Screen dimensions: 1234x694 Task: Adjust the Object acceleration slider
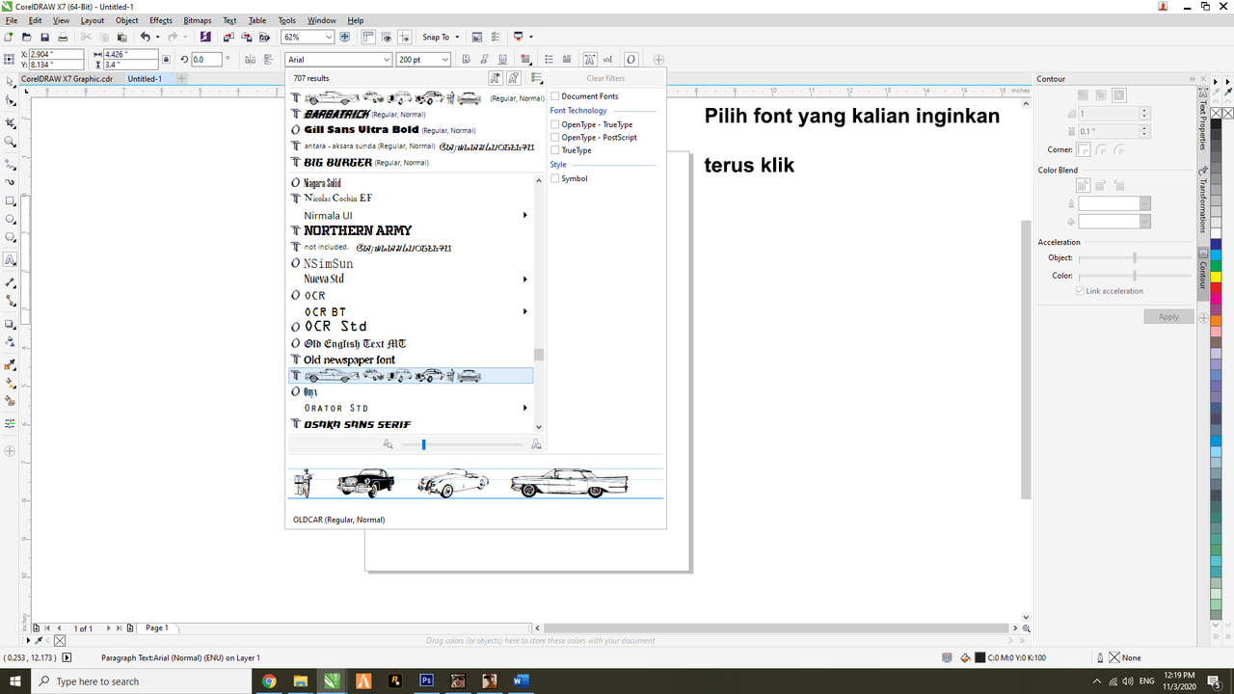[x=1135, y=258]
